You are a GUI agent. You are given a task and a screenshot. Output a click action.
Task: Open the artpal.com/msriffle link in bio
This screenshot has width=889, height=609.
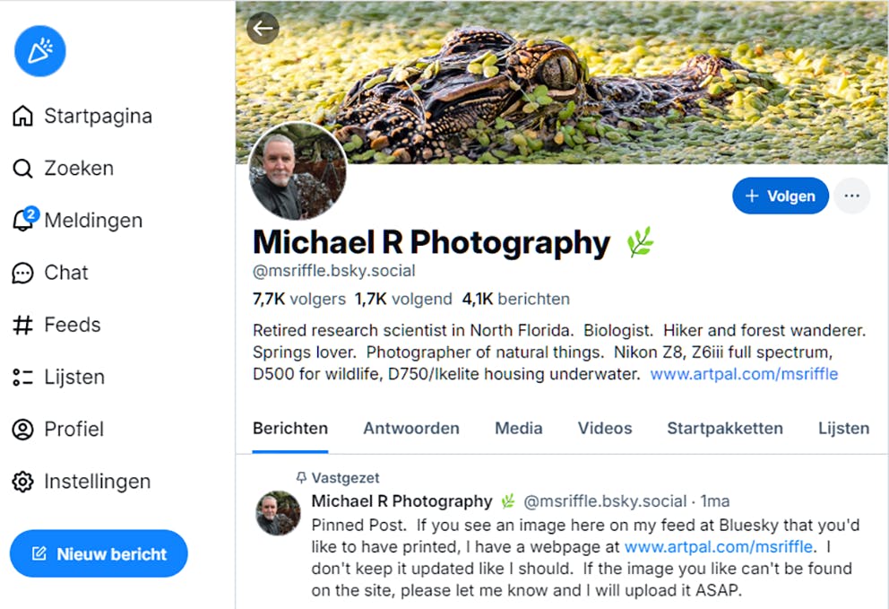744,374
